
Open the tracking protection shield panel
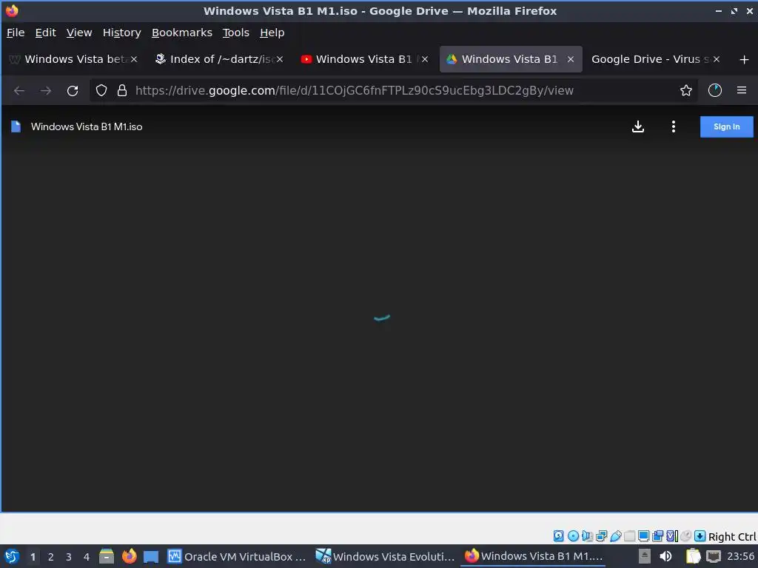point(101,90)
